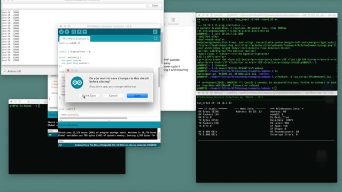This screenshot has height=192, width=342.
Task: Open the tab options dropdown arrow in Arduino
Action: point(156,38)
